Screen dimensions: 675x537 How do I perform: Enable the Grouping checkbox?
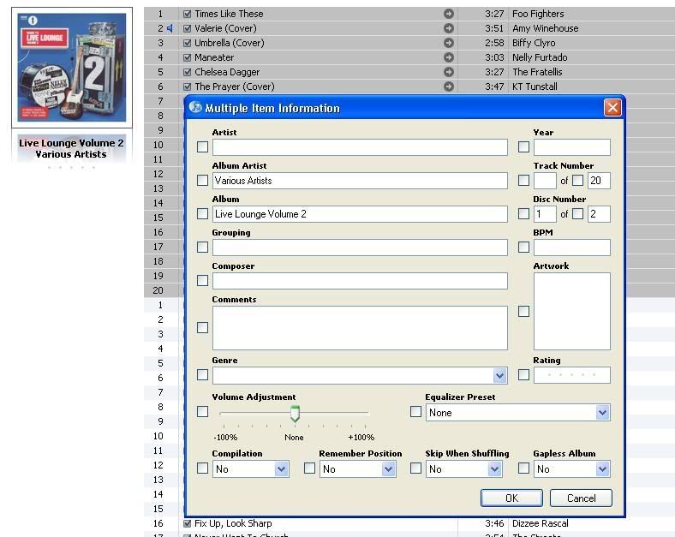[202, 248]
